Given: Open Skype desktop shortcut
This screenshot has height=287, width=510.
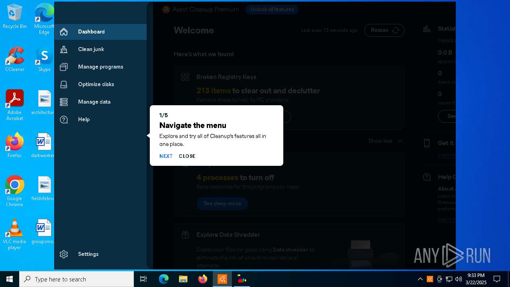Looking at the screenshot, I should 44,59.
